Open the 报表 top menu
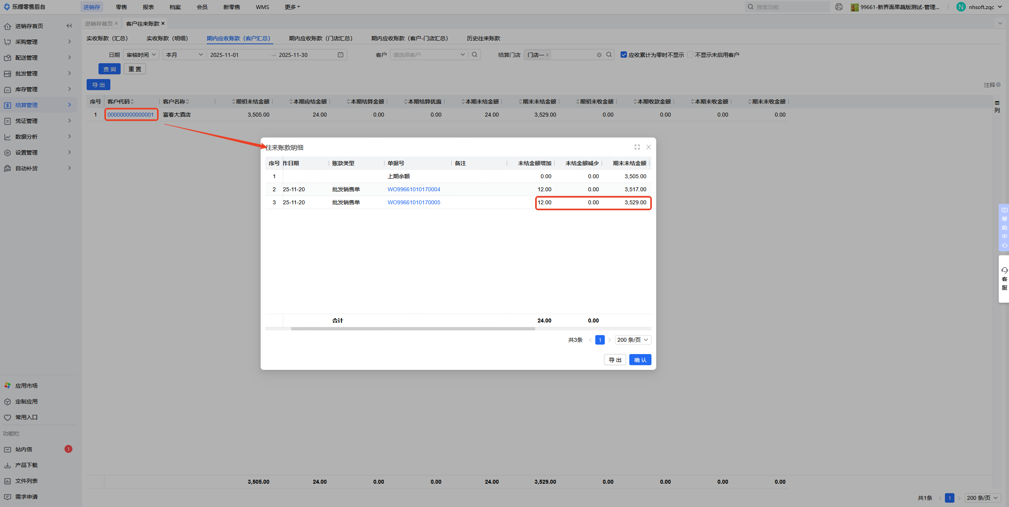 (148, 7)
